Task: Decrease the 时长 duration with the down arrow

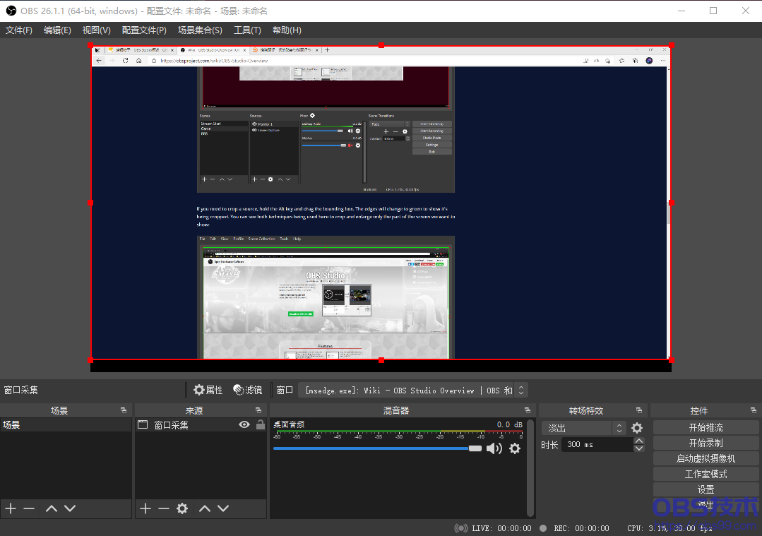Action: [639, 448]
